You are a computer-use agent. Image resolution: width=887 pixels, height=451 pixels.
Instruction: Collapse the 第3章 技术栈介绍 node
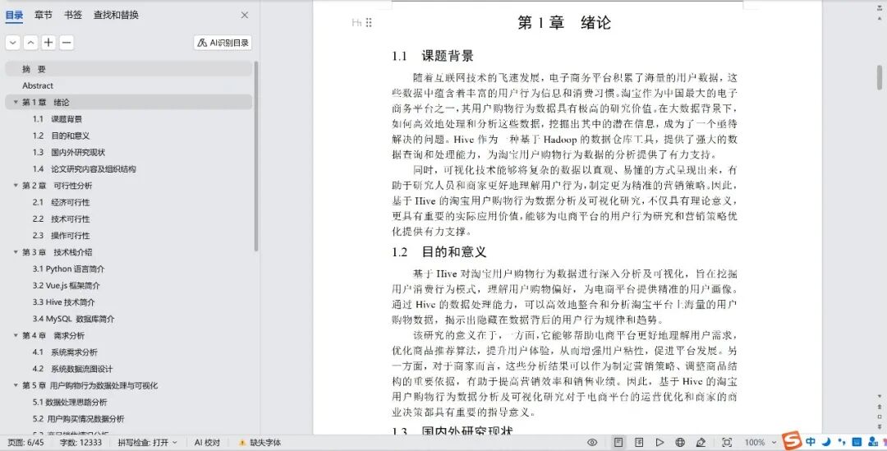(16, 252)
